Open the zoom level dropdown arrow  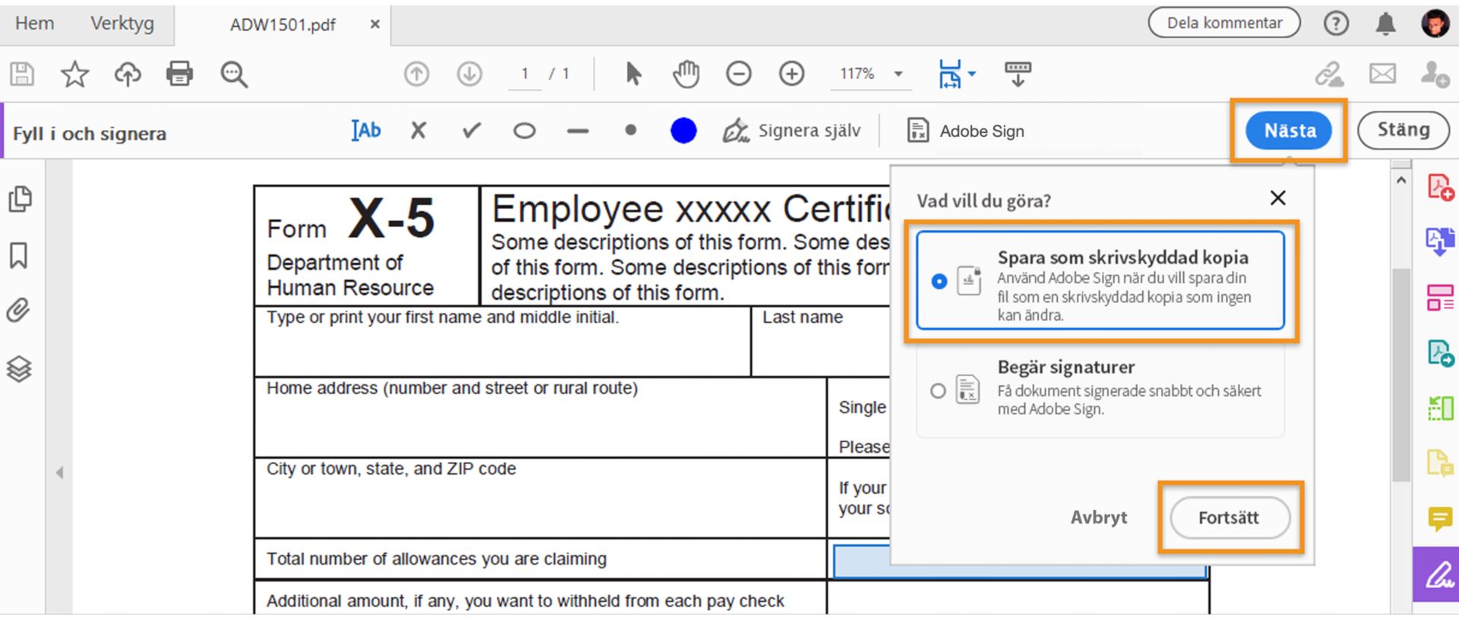pyautogui.click(x=898, y=74)
